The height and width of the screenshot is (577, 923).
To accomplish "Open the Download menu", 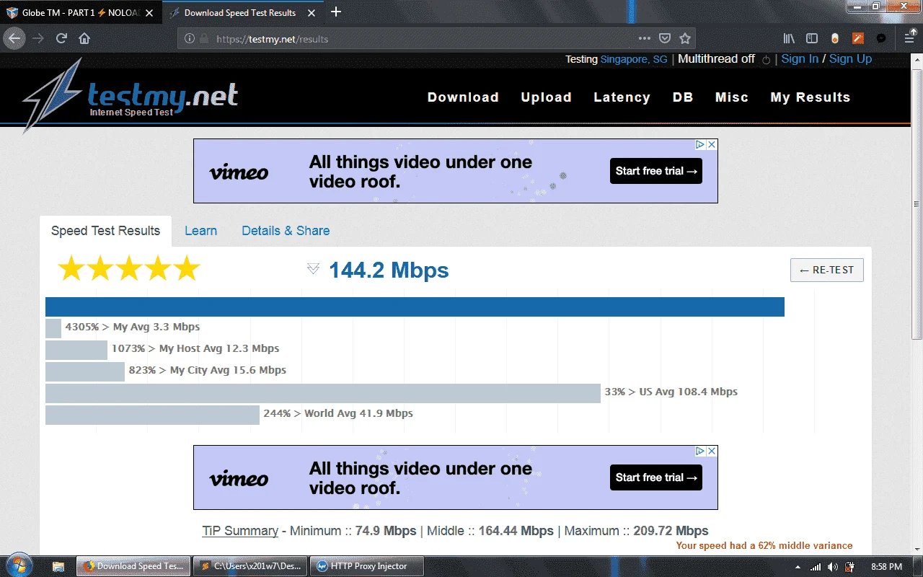I will tap(463, 97).
